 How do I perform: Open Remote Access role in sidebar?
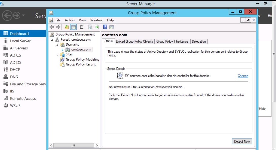pos(23,99)
